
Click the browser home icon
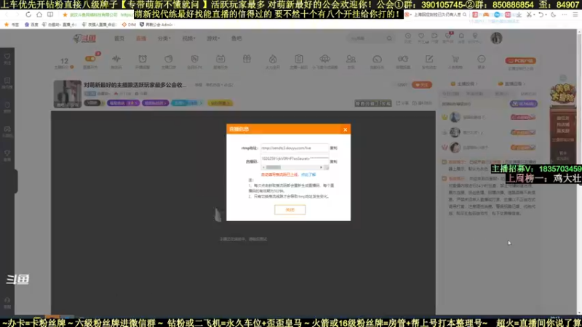coord(39,15)
